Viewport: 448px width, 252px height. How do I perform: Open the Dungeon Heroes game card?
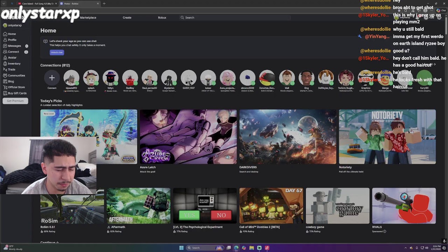pos(89,136)
